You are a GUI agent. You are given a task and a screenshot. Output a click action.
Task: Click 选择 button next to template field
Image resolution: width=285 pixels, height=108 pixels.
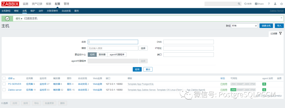143,48
